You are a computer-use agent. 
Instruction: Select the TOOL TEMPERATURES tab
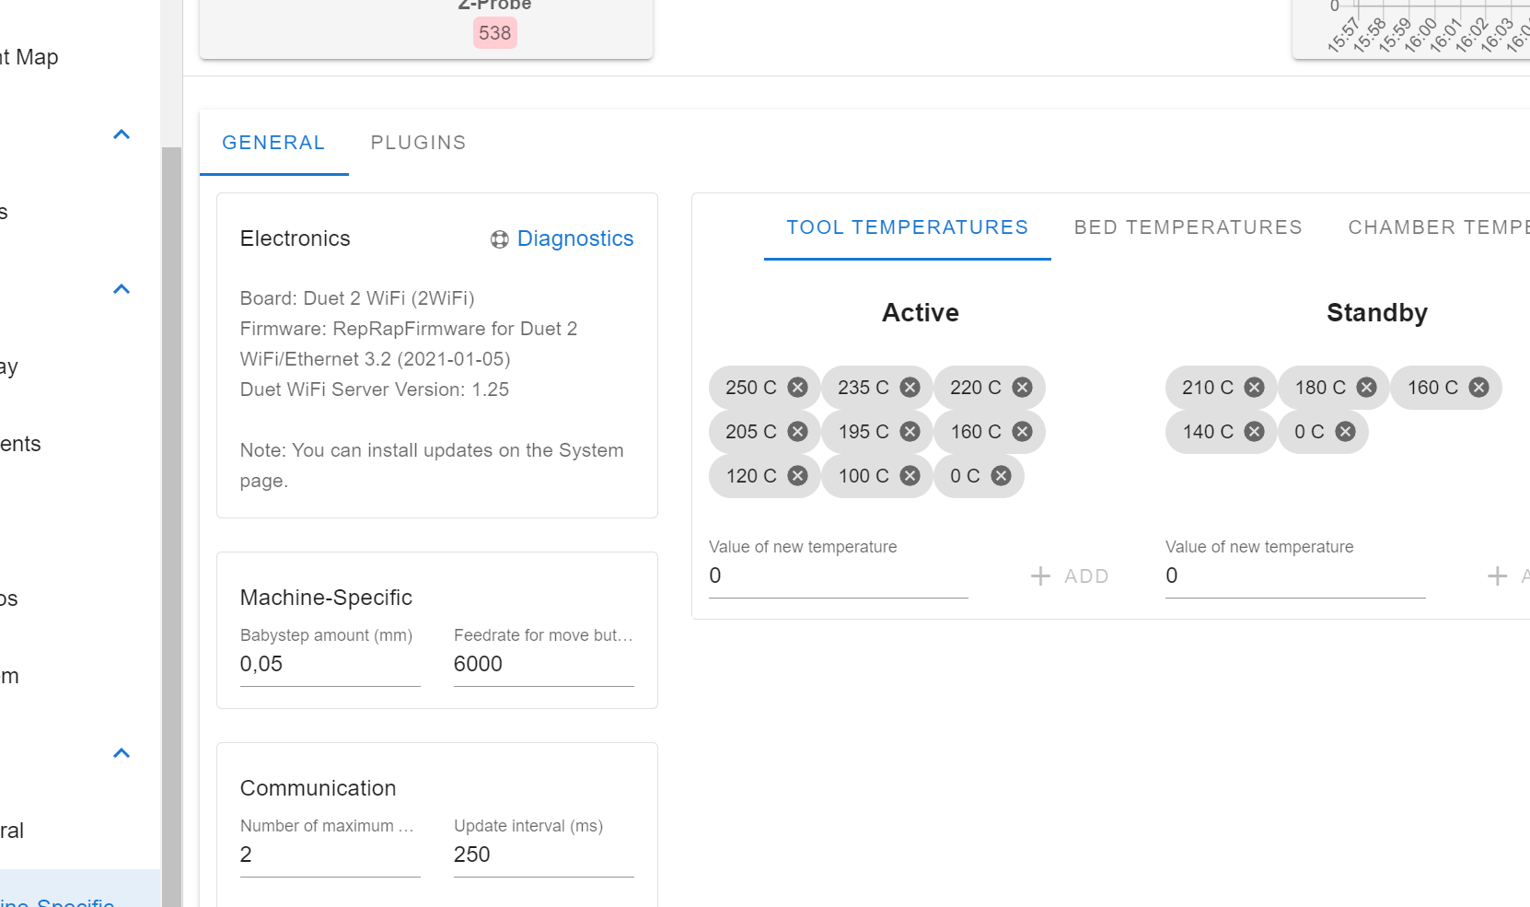coord(908,227)
